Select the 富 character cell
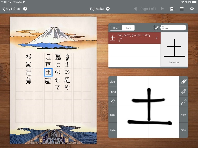The width and height of the screenshot is (198, 148). [x=68, y=57]
